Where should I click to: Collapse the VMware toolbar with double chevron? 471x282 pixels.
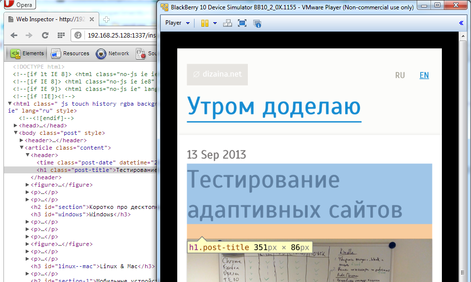[x=461, y=23]
